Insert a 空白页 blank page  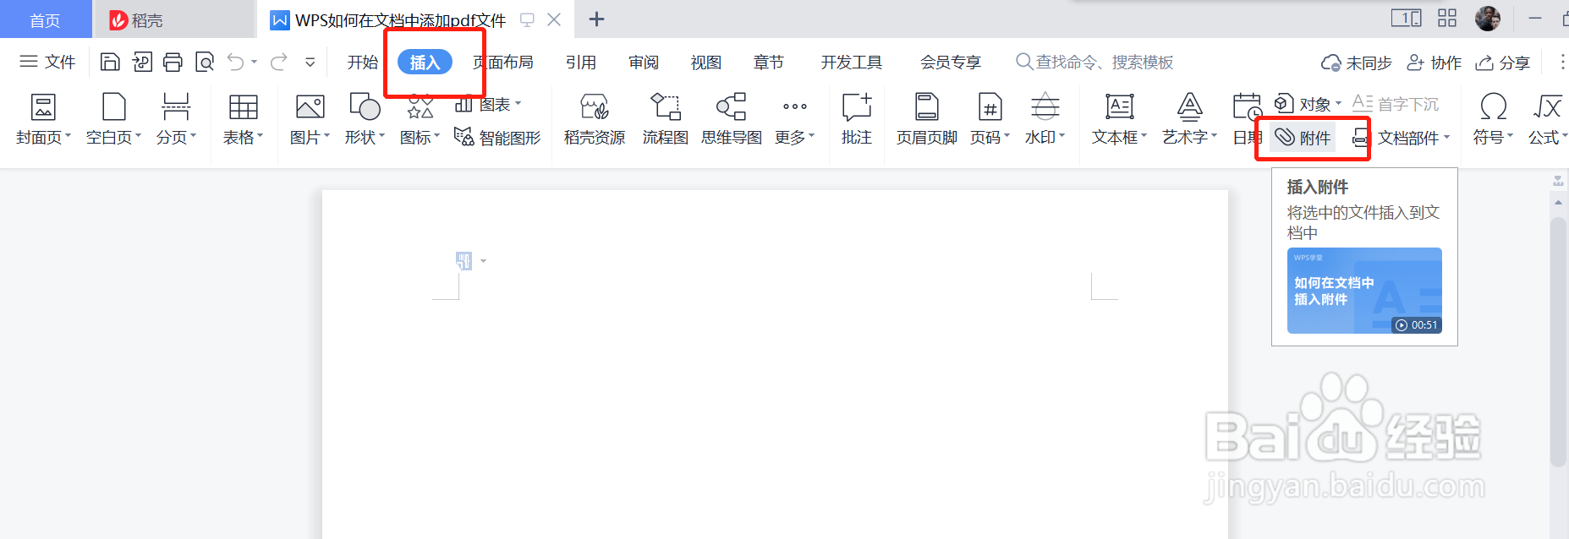point(113,119)
